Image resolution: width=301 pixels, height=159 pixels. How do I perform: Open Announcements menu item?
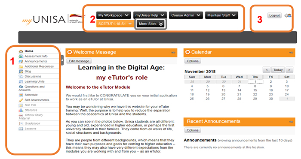click(x=36, y=61)
